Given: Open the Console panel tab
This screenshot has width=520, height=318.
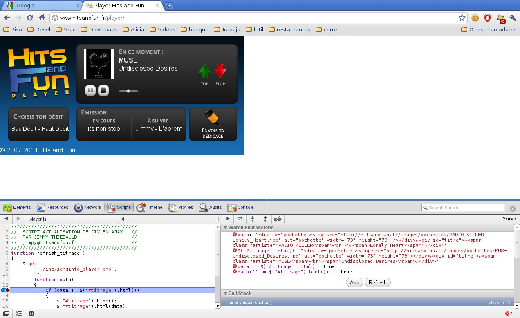Looking at the screenshot, I should pyautogui.click(x=241, y=208).
